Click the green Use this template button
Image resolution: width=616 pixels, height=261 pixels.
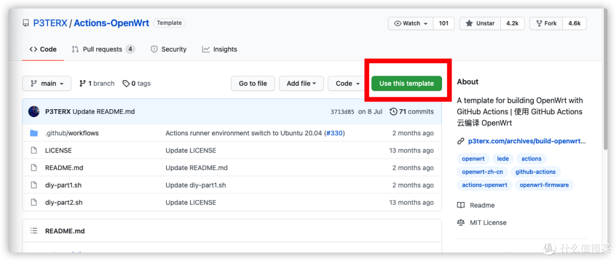[x=407, y=84]
